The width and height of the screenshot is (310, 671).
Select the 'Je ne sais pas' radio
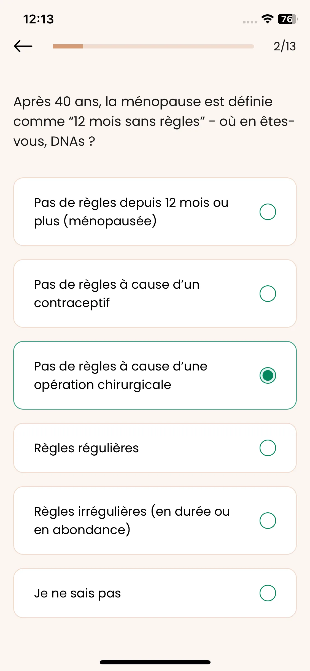click(268, 593)
